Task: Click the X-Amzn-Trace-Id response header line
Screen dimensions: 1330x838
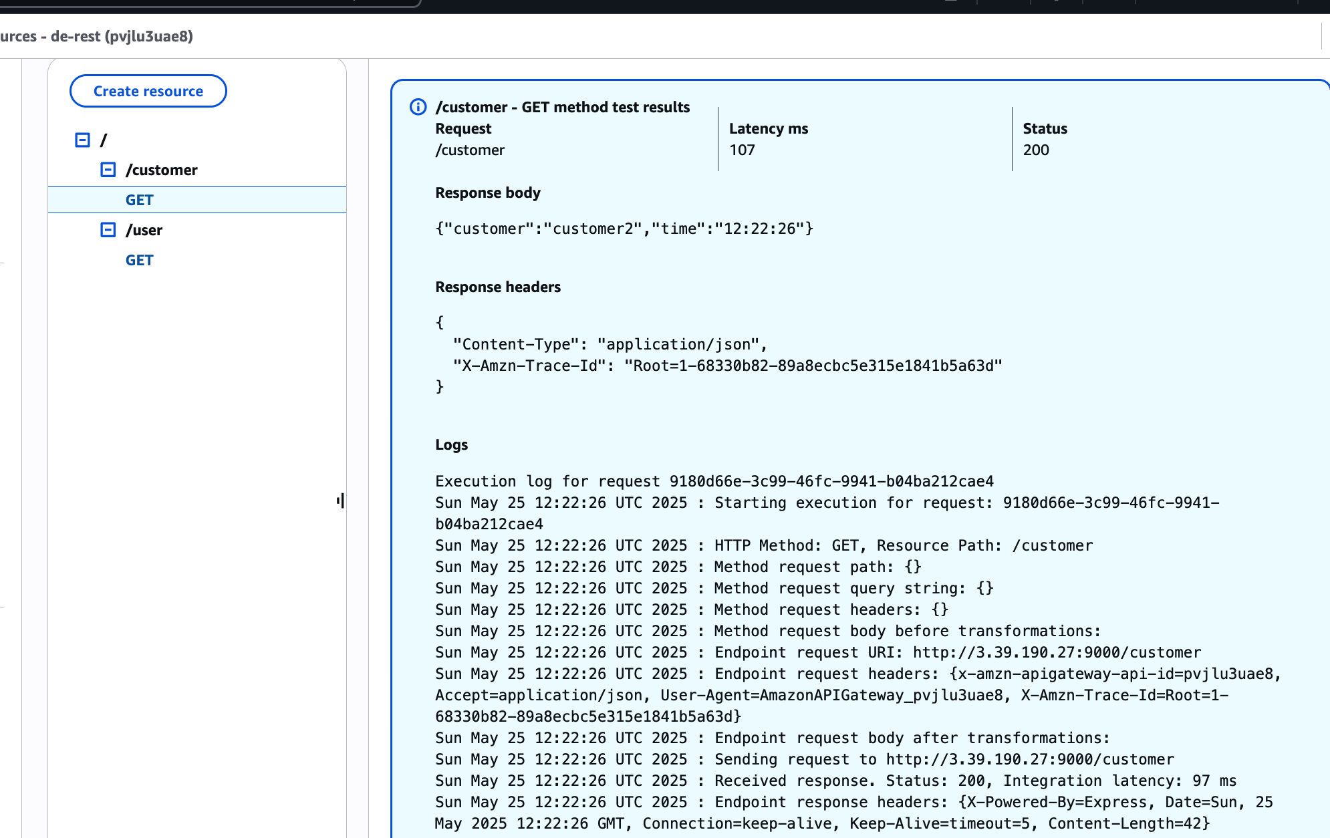Action: pyautogui.click(x=727, y=366)
